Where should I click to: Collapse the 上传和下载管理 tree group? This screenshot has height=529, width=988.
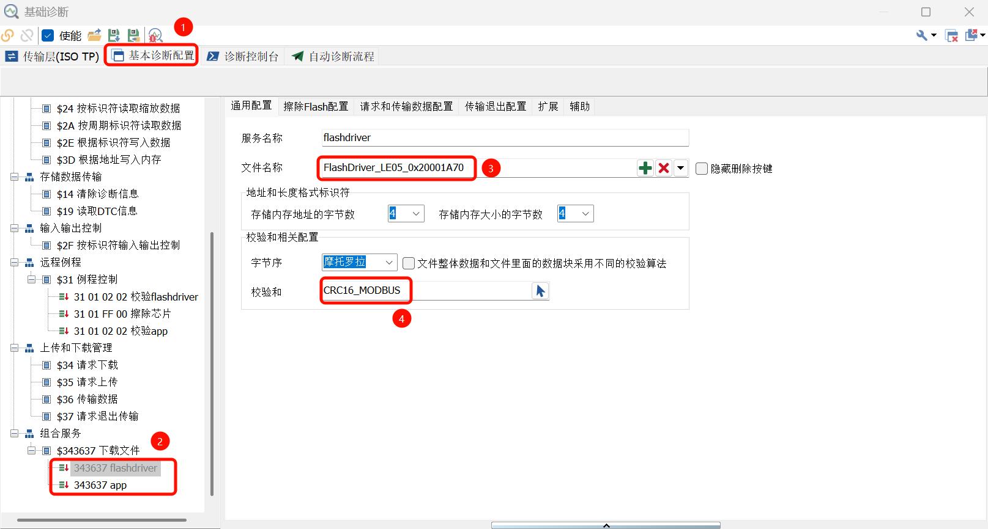tap(14, 348)
